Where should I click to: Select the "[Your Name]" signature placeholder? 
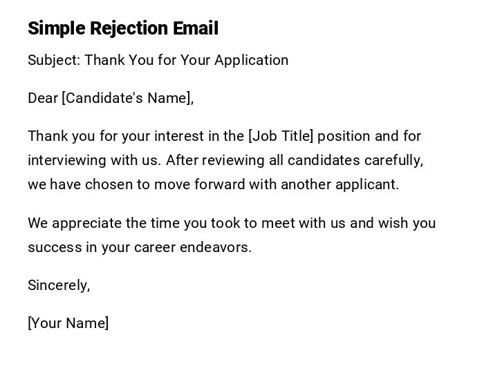(x=68, y=323)
